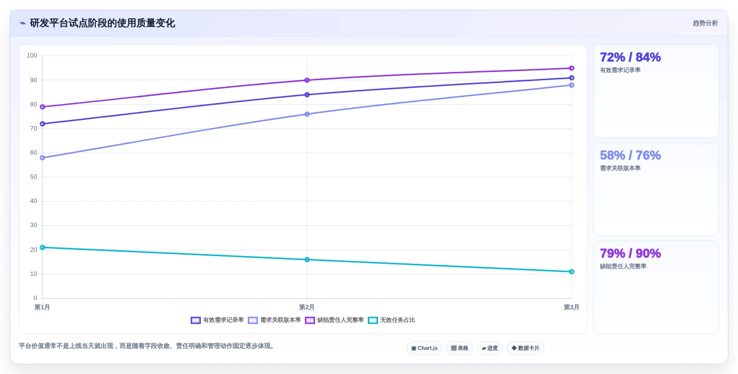
Task: Click the 第3月 point on the 无效任务占比 line
Action: pos(572,272)
